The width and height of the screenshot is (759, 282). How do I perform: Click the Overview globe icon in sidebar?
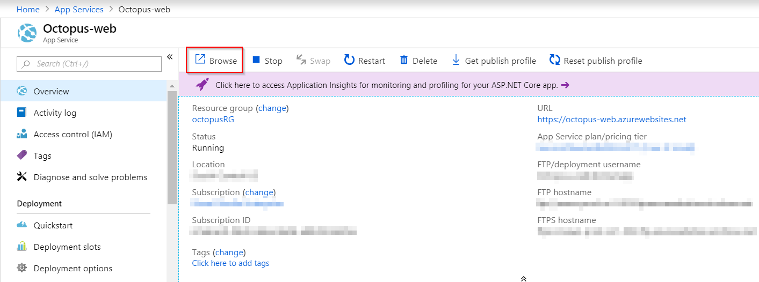22,91
